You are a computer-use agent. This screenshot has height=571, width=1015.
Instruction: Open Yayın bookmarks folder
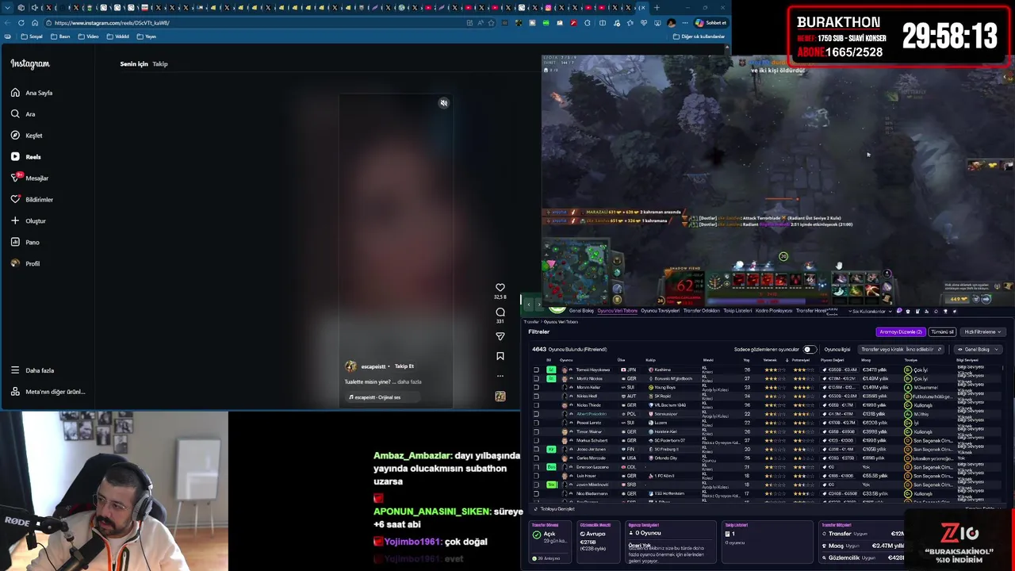pyautogui.click(x=146, y=36)
